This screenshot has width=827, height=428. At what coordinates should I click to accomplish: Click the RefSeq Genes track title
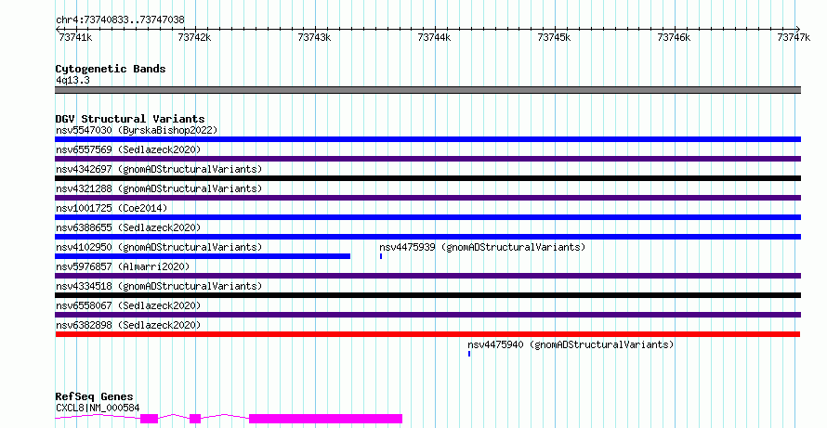point(95,396)
